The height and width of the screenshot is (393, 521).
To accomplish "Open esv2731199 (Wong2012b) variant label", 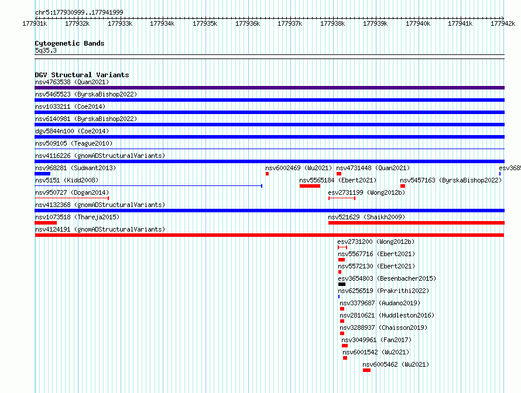I will pyautogui.click(x=366, y=192).
